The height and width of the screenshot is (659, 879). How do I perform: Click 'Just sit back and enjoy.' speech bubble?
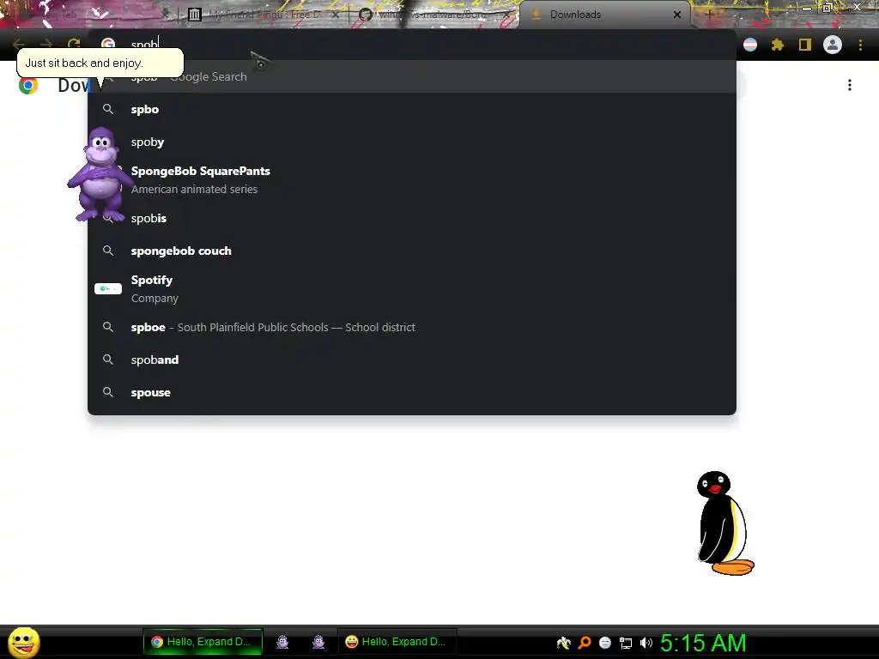(100, 63)
